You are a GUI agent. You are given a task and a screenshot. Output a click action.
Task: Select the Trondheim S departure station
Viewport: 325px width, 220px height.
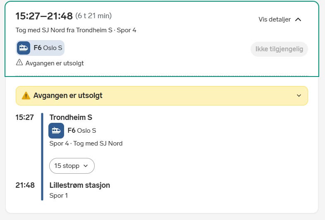71,117
